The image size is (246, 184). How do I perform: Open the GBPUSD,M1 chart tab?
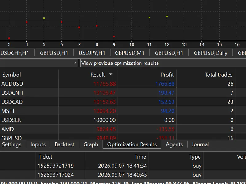(129, 53)
